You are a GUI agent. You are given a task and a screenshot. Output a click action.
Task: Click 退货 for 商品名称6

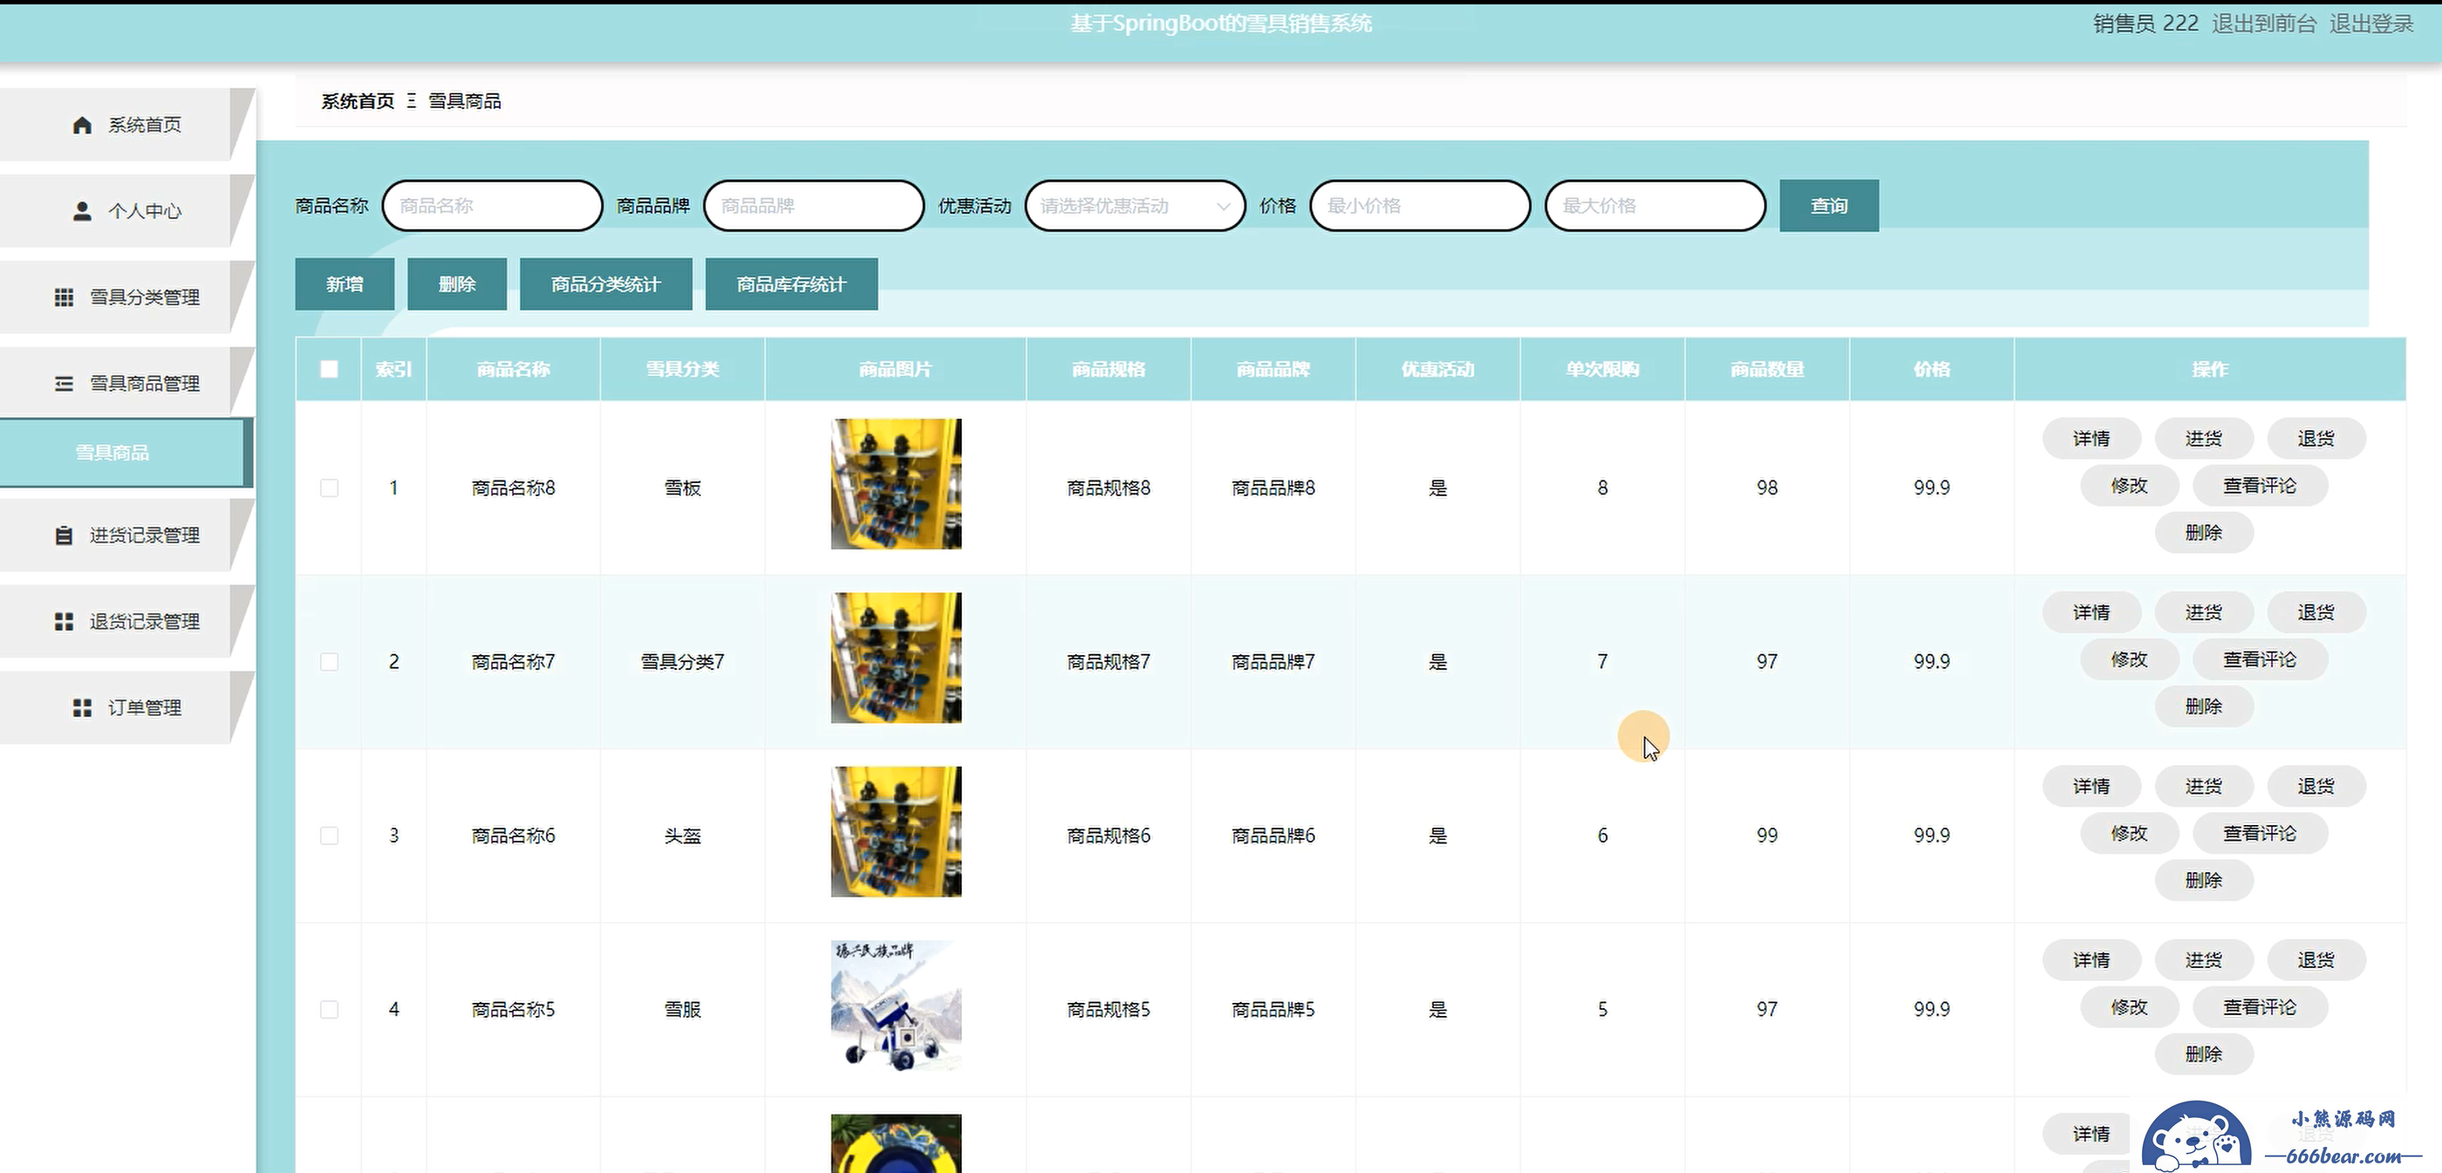point(2316,786)
